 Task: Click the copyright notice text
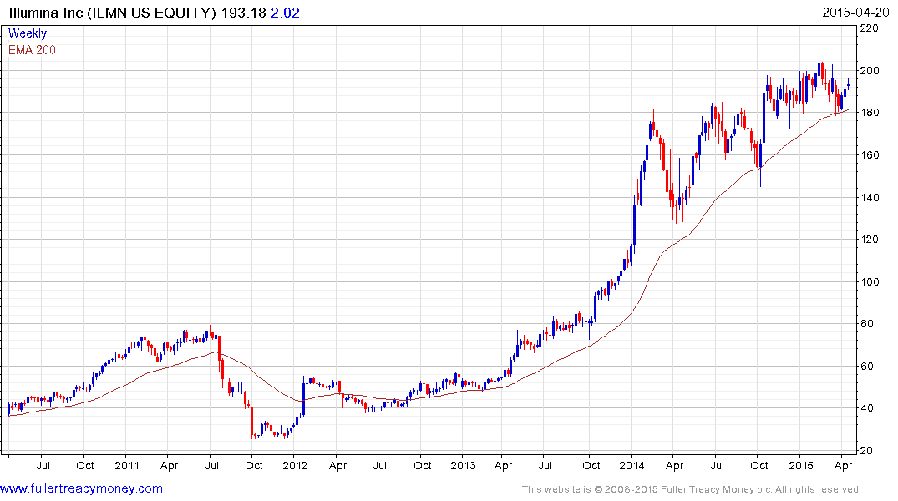[692, 489]
